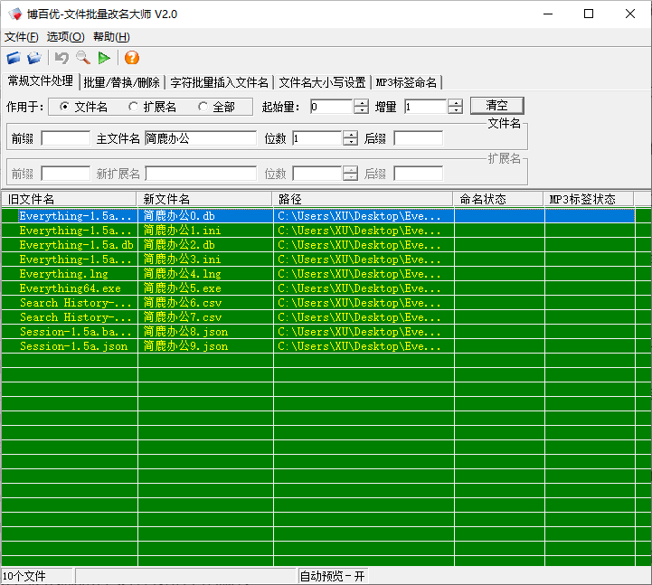The image size is (652, 585).
Task: Click the 主文件名 text field
Action: coord(200,138)
